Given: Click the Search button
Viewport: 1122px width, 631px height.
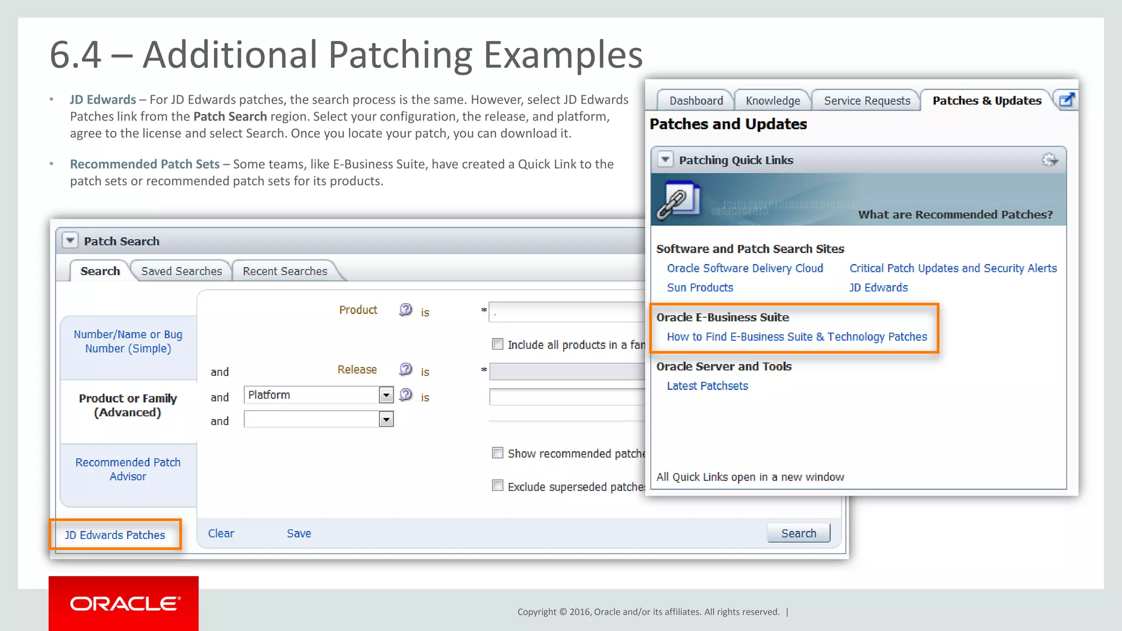Looking at the screenshot, I should click(798, 533).
